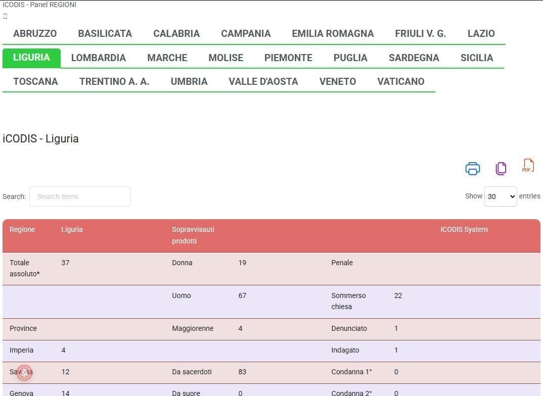Click the Liguria column header

click(x=72, y=229)
